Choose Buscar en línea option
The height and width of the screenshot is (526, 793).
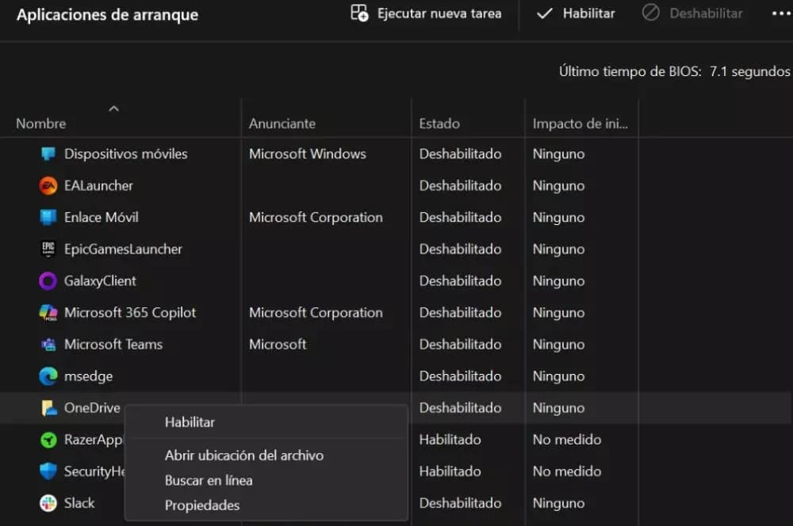point(209,480)
